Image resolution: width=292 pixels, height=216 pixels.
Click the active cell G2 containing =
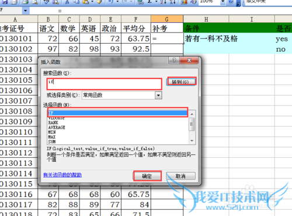(167, 38)
